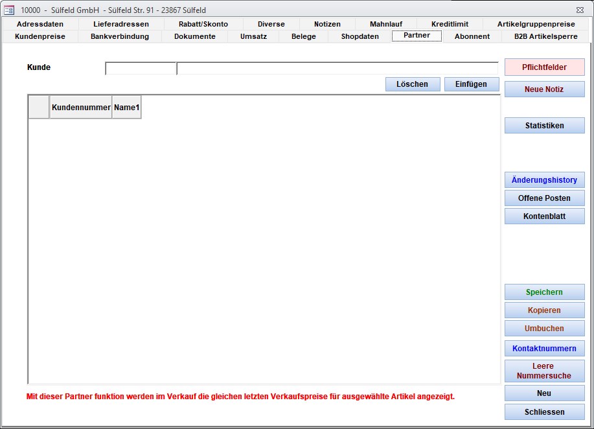Switch to the Adressdaten tab
The height and width of the screenshot is (429, 594).
coord(40,24)
